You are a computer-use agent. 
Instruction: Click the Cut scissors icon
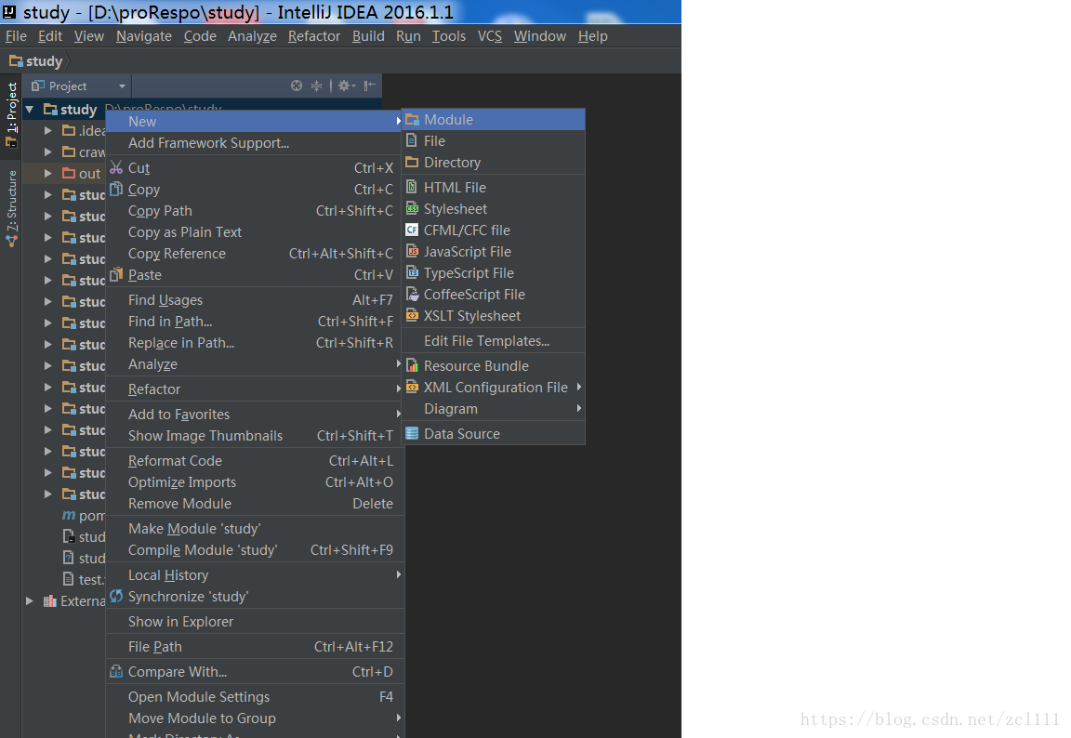coord(116,167)
